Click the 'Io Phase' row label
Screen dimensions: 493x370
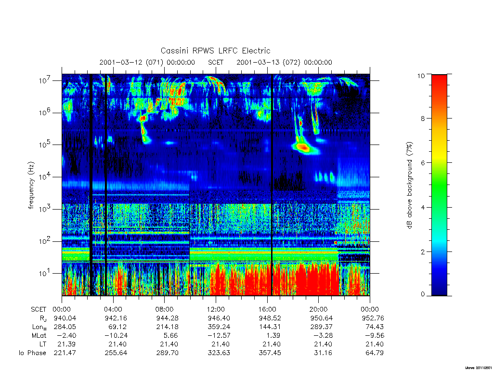(32, 353)
